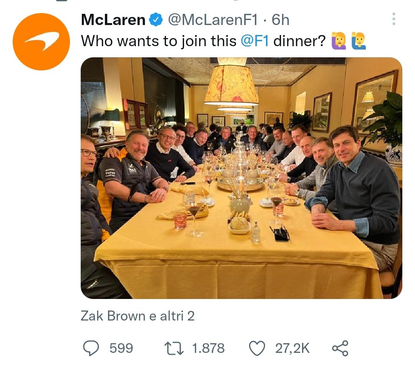Open the share icon options
The image size is (415, 369).
[x=340, y=348]
